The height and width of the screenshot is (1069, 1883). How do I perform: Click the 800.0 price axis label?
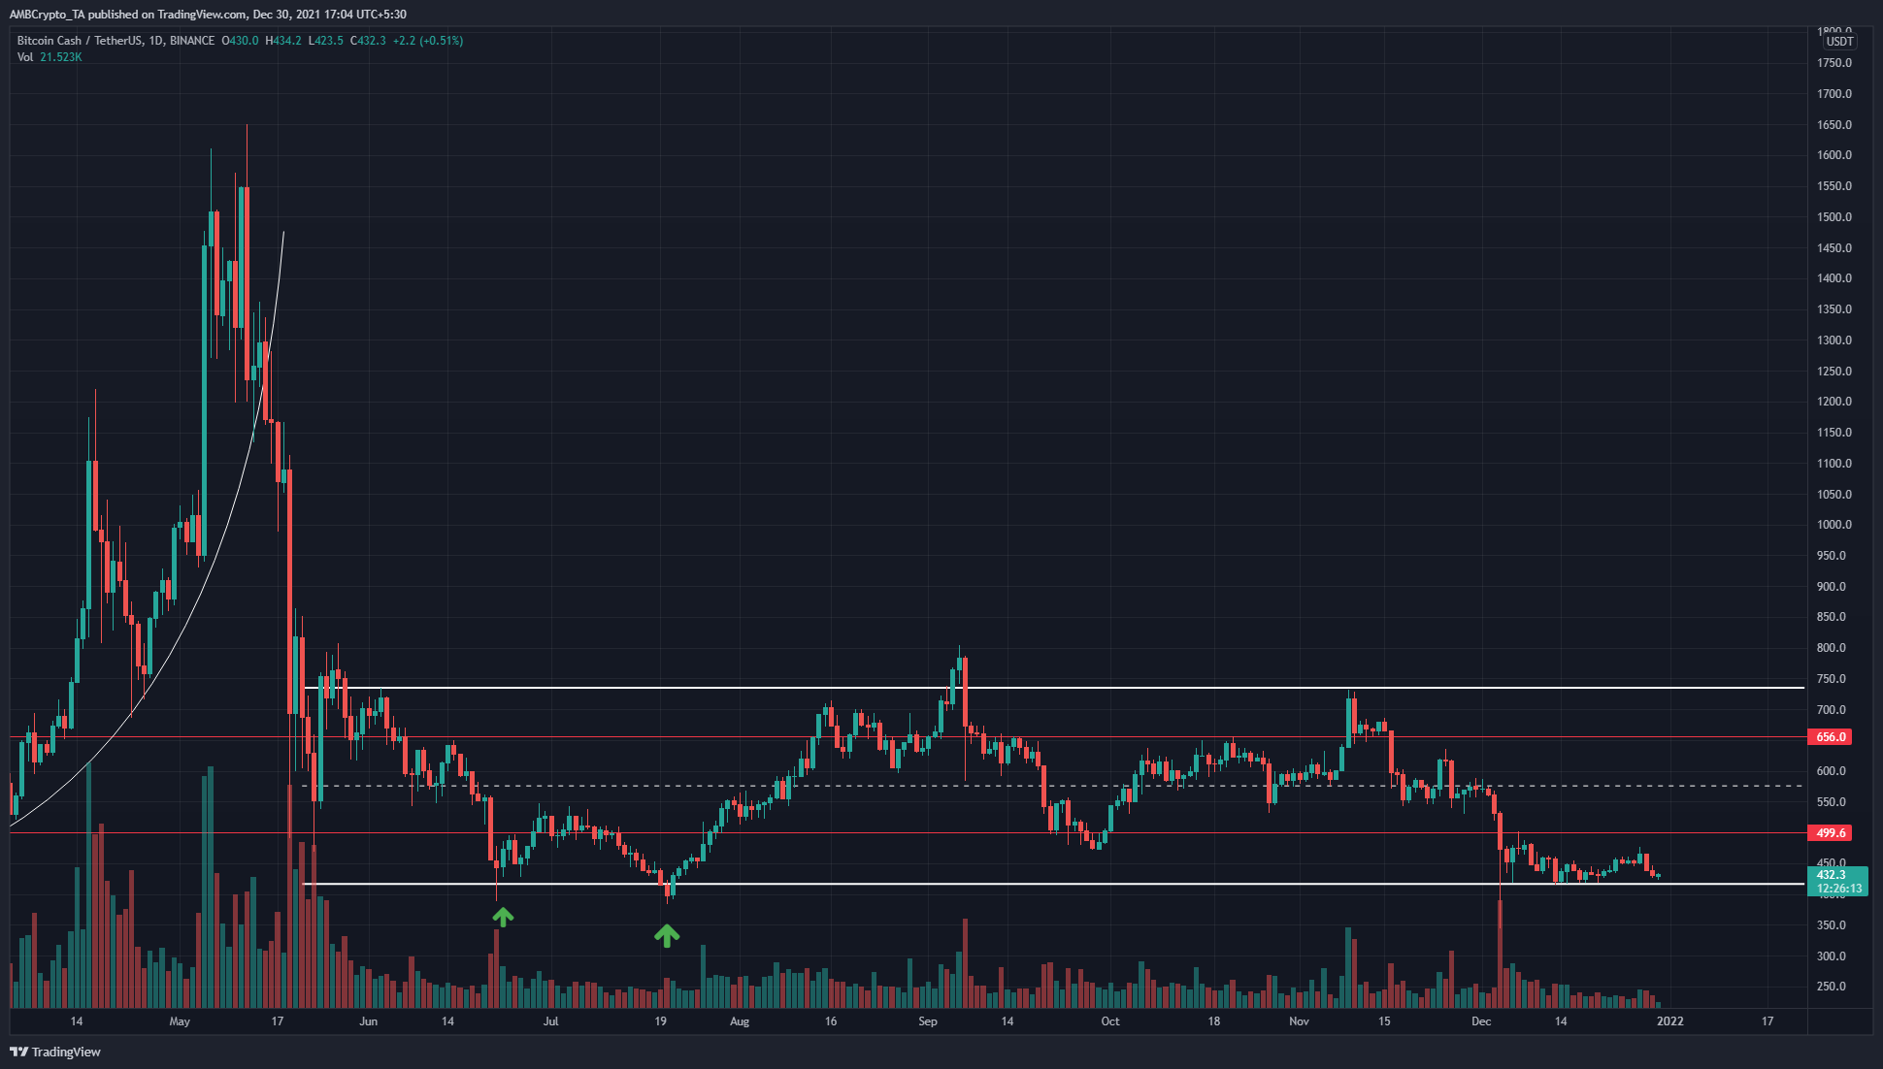(x=1832, y=648)
